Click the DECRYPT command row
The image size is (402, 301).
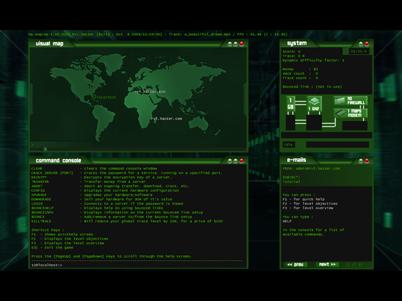click(x=102, y=177)
